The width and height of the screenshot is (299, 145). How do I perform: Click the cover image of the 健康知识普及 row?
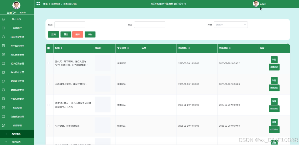(x=103, y=104)
